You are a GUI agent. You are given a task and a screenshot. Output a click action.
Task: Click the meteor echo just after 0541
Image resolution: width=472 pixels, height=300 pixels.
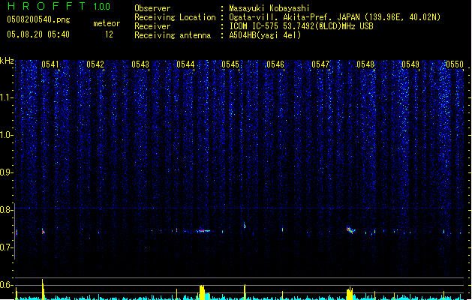(43, 232)
